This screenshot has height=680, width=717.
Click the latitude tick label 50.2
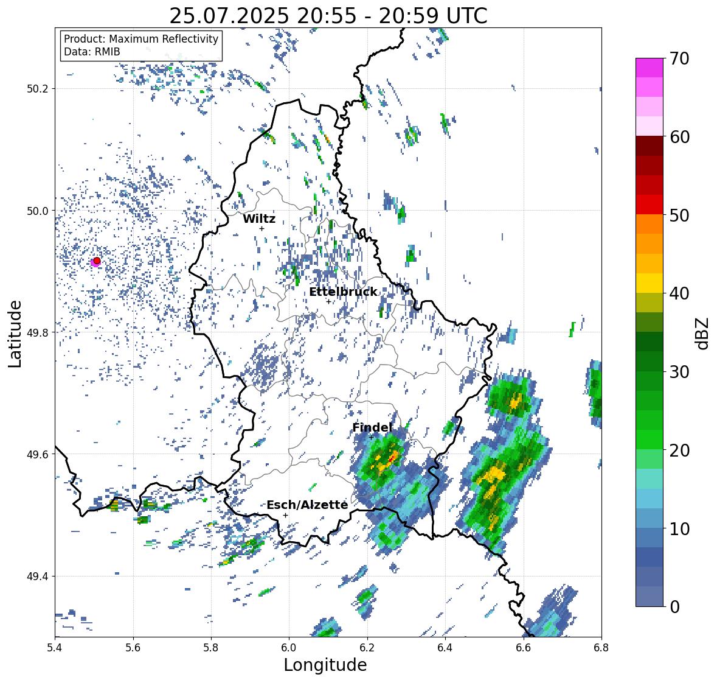pos(38,89)
